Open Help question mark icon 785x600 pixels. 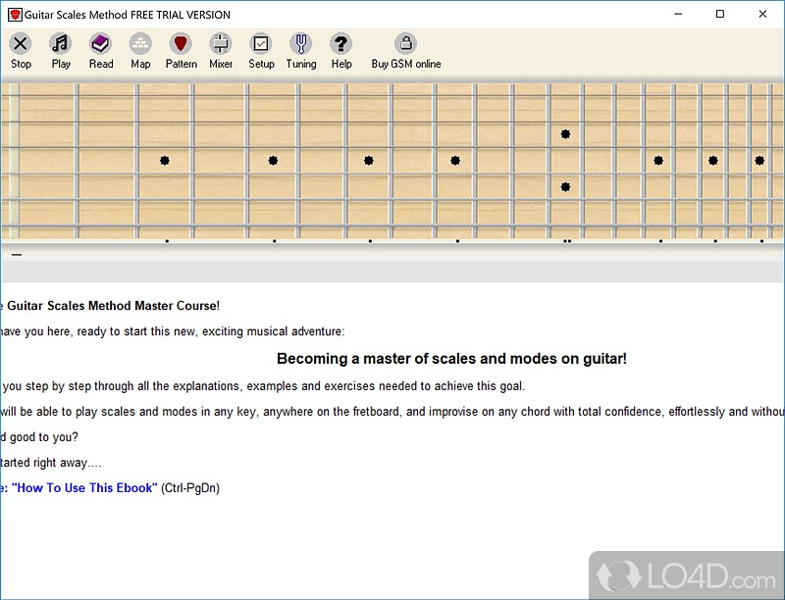pyautogui.click(x=340, y=44)
